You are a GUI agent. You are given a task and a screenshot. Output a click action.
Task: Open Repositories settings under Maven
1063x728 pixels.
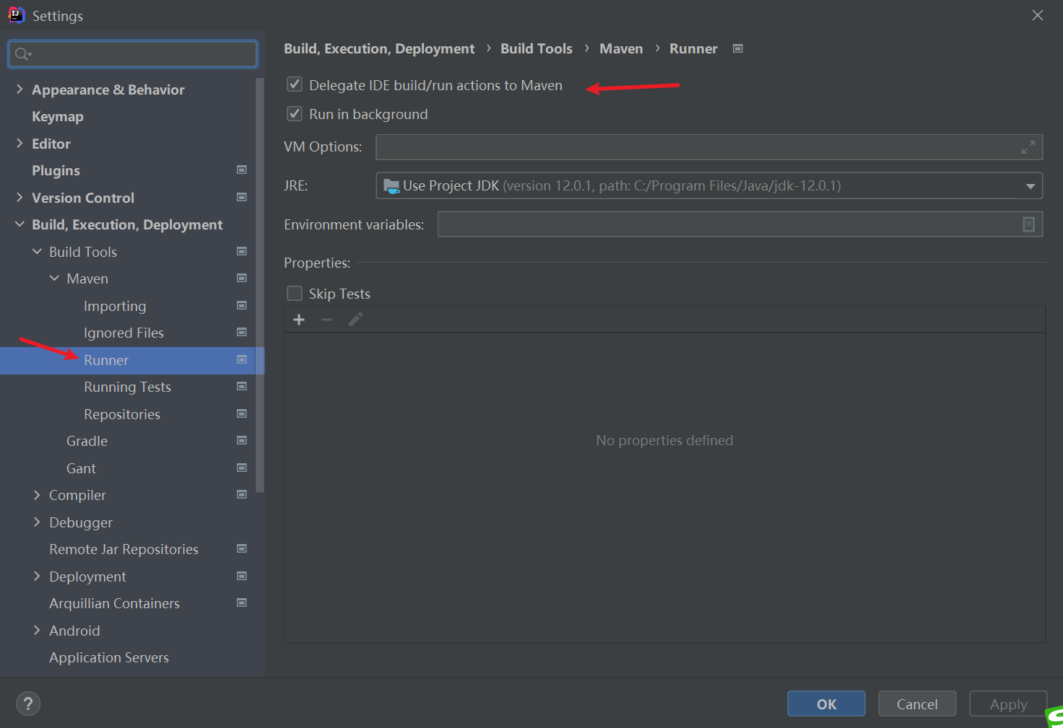tap(122, 414)
